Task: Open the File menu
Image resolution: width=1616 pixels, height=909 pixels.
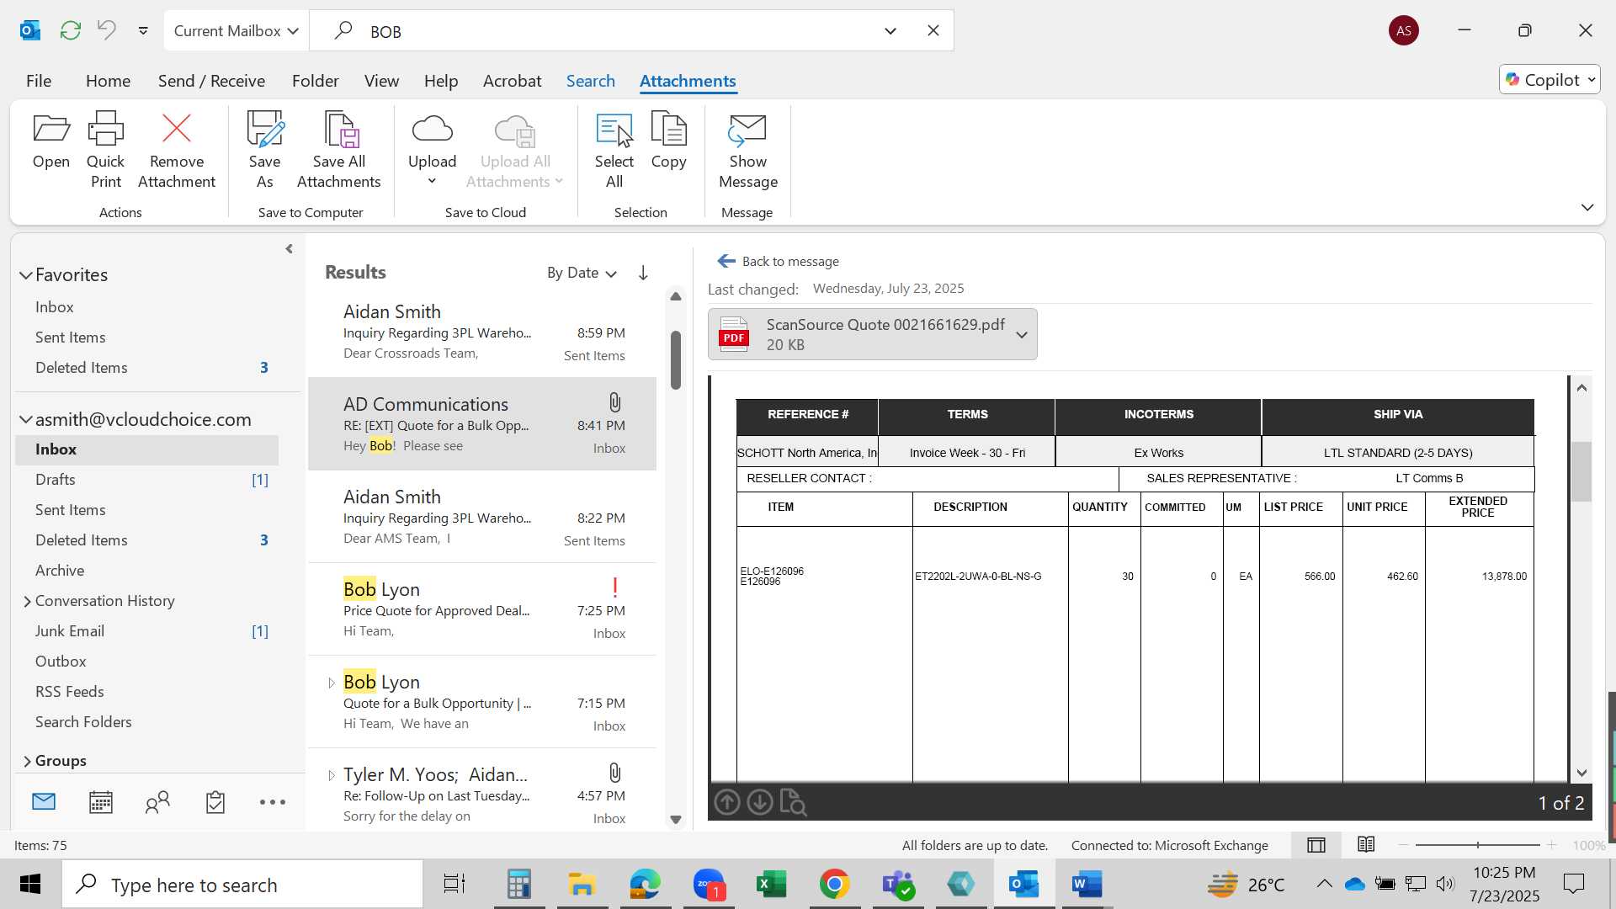Action: tap(39, 81)
